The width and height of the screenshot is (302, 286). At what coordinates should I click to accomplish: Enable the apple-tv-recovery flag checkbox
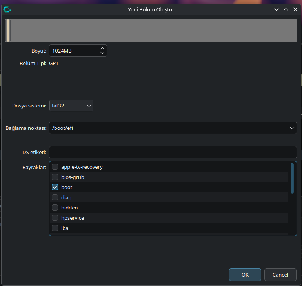[55, 167]
